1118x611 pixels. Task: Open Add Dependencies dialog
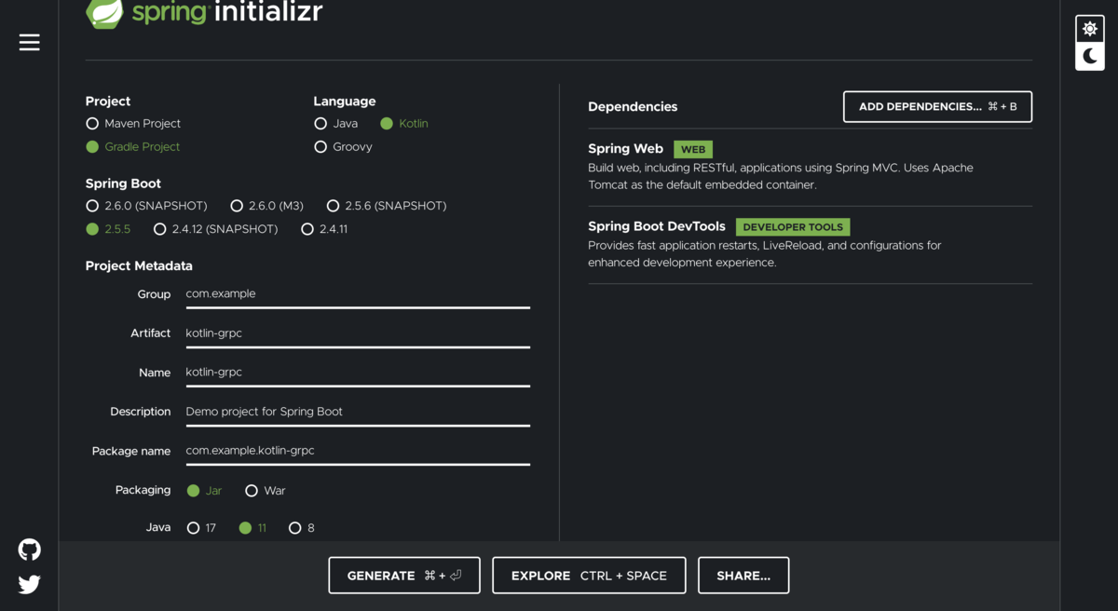937,106
